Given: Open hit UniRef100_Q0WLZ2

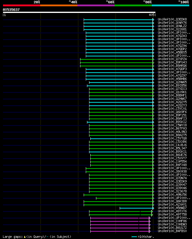Looking at the screenshot, I should (172, 26).
